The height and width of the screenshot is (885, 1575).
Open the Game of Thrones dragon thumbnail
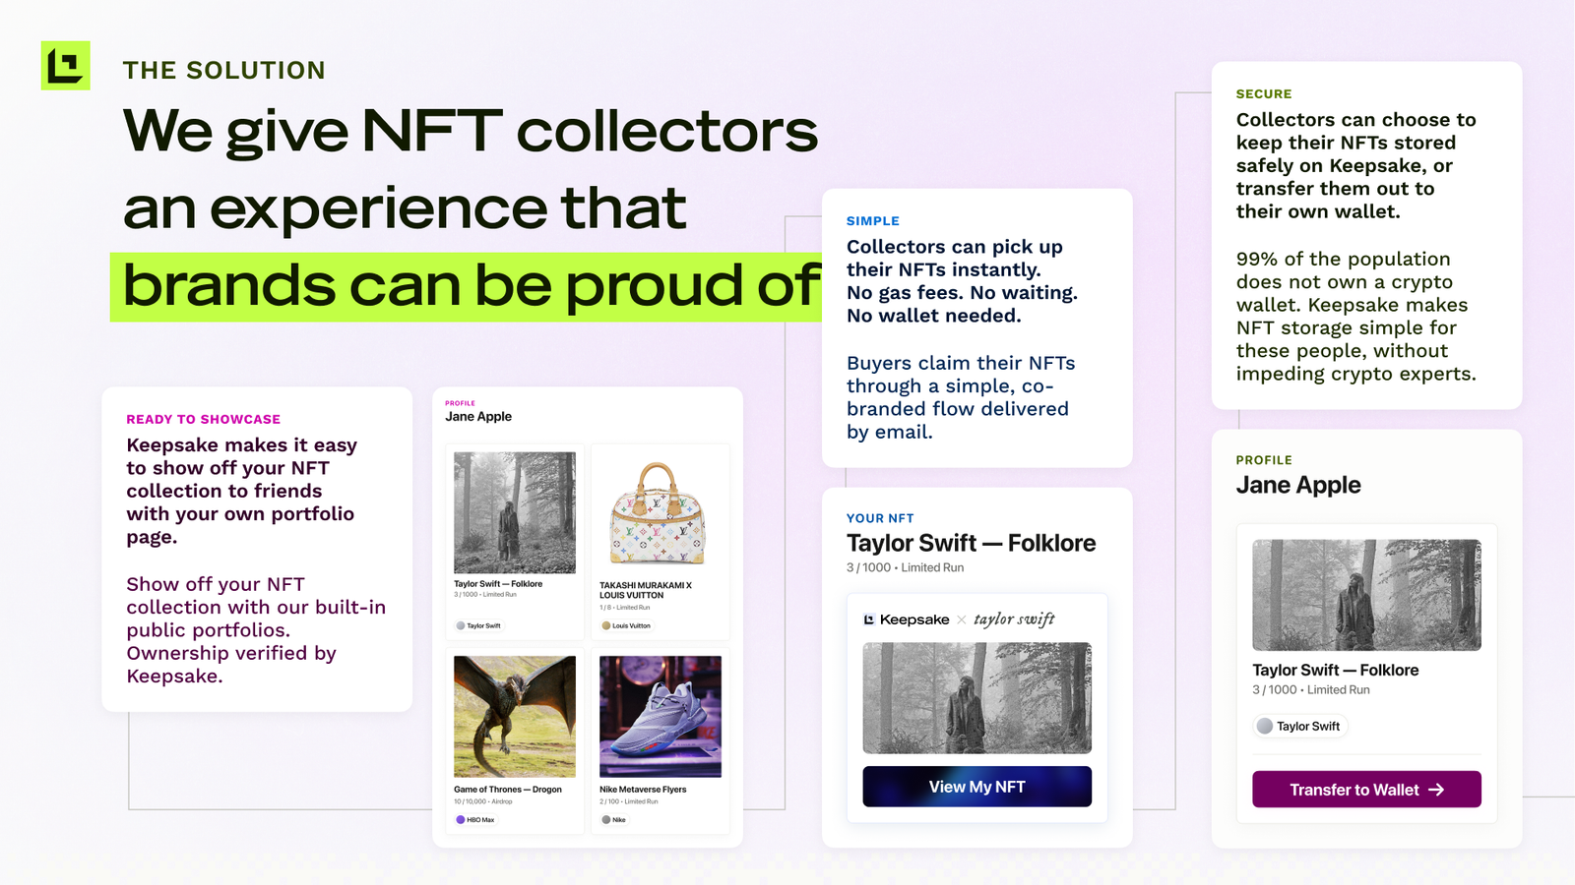tap(515, 717)
